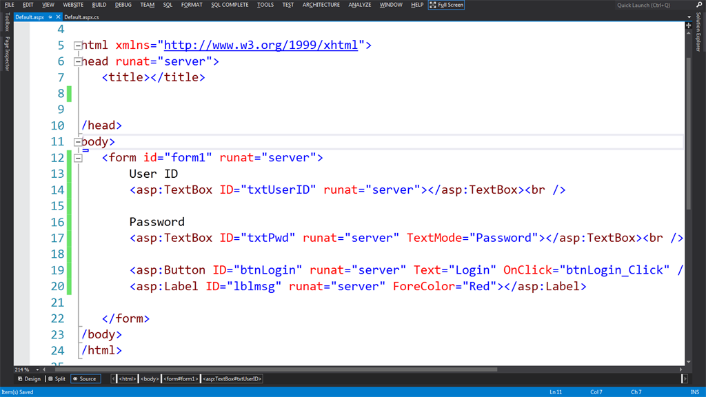Open the zoom level dropdown at 214 %
This screenshot has width=706, height=397.
(x=36, y=369)
